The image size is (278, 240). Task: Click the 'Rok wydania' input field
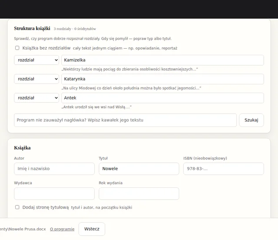tap(139, 193)
